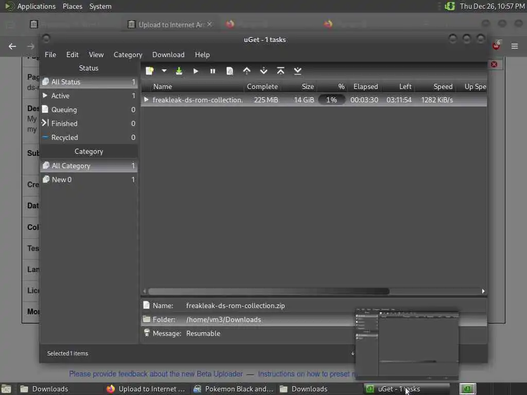Viewport: 527px width, 395px height.
Task: Open the Download menu in uGet
Action: (168, 55)
